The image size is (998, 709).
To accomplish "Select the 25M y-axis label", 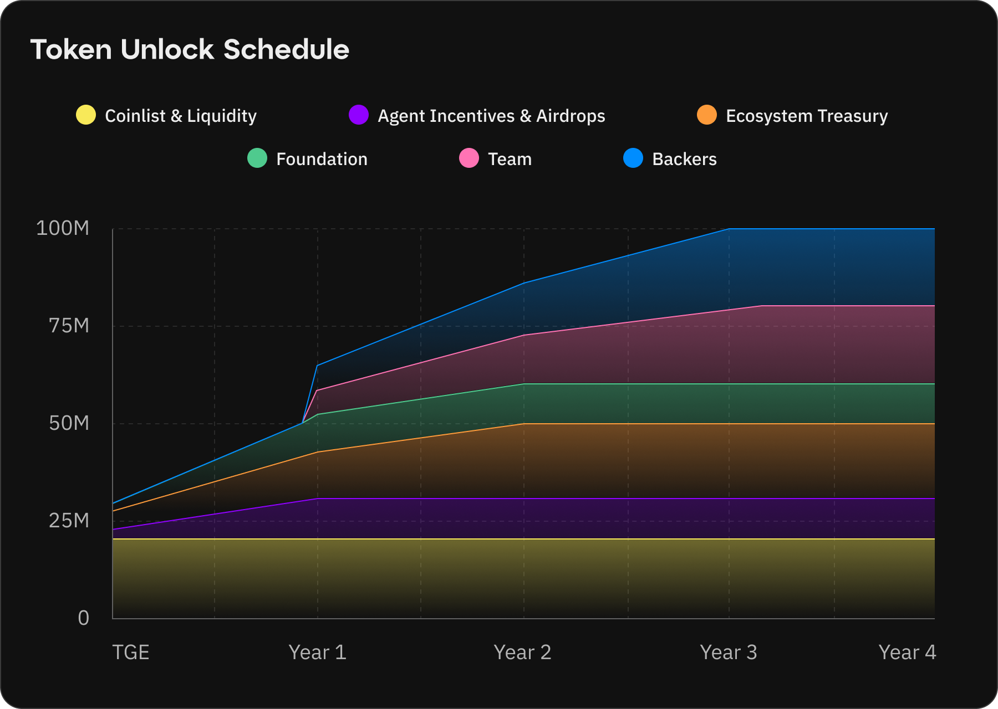I will point(69,521).
